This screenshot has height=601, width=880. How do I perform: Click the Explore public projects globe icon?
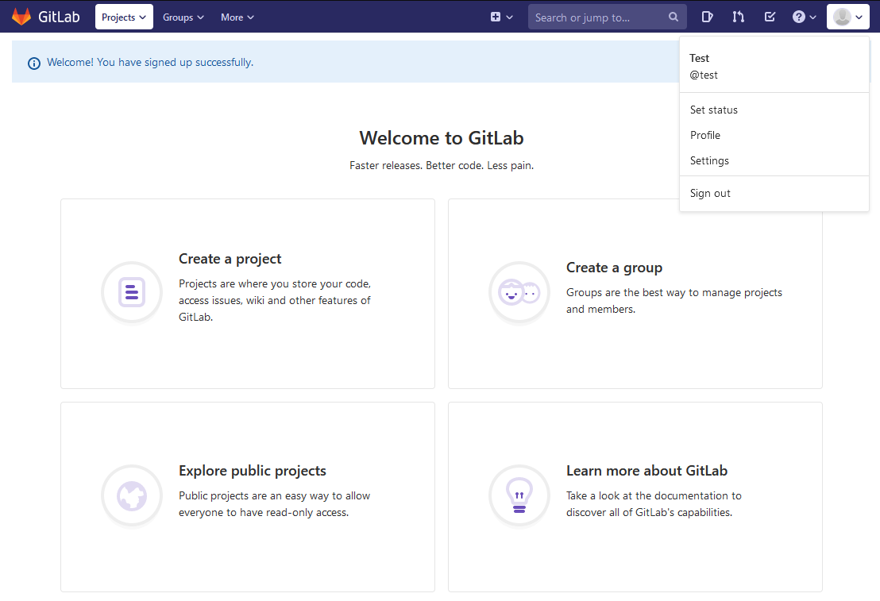click(132, 495)
